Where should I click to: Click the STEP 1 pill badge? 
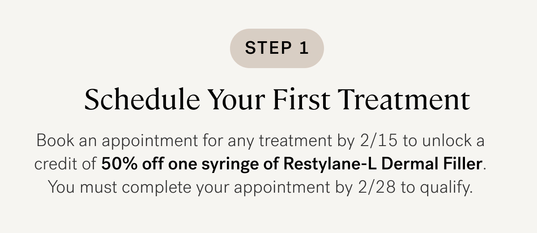coord(277,48)
